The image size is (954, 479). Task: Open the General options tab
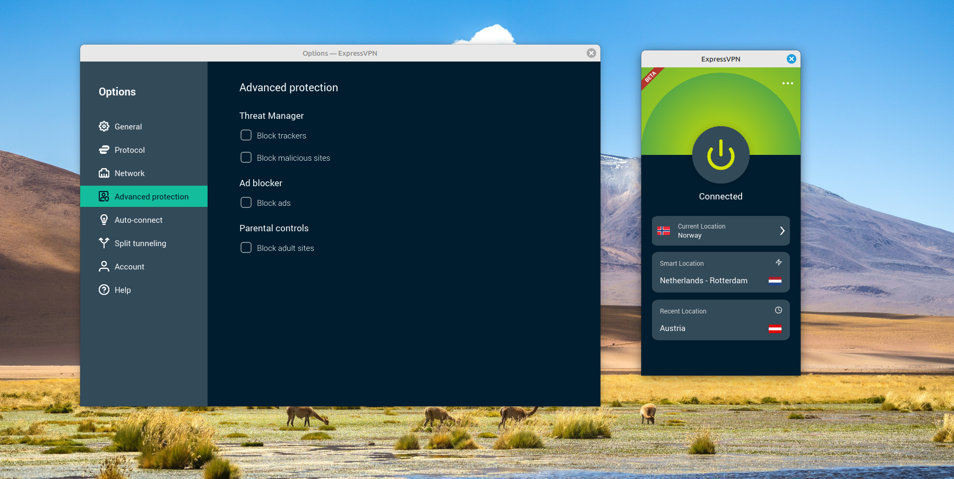pos(144,126)
